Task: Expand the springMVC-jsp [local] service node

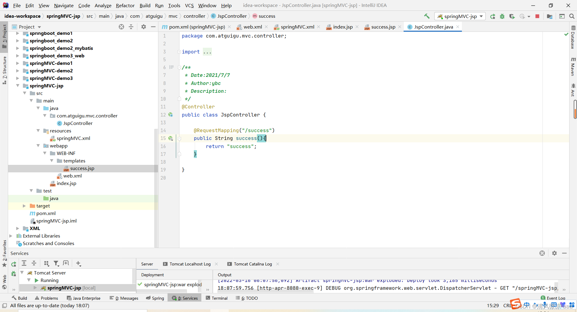Action: (35, 288)
